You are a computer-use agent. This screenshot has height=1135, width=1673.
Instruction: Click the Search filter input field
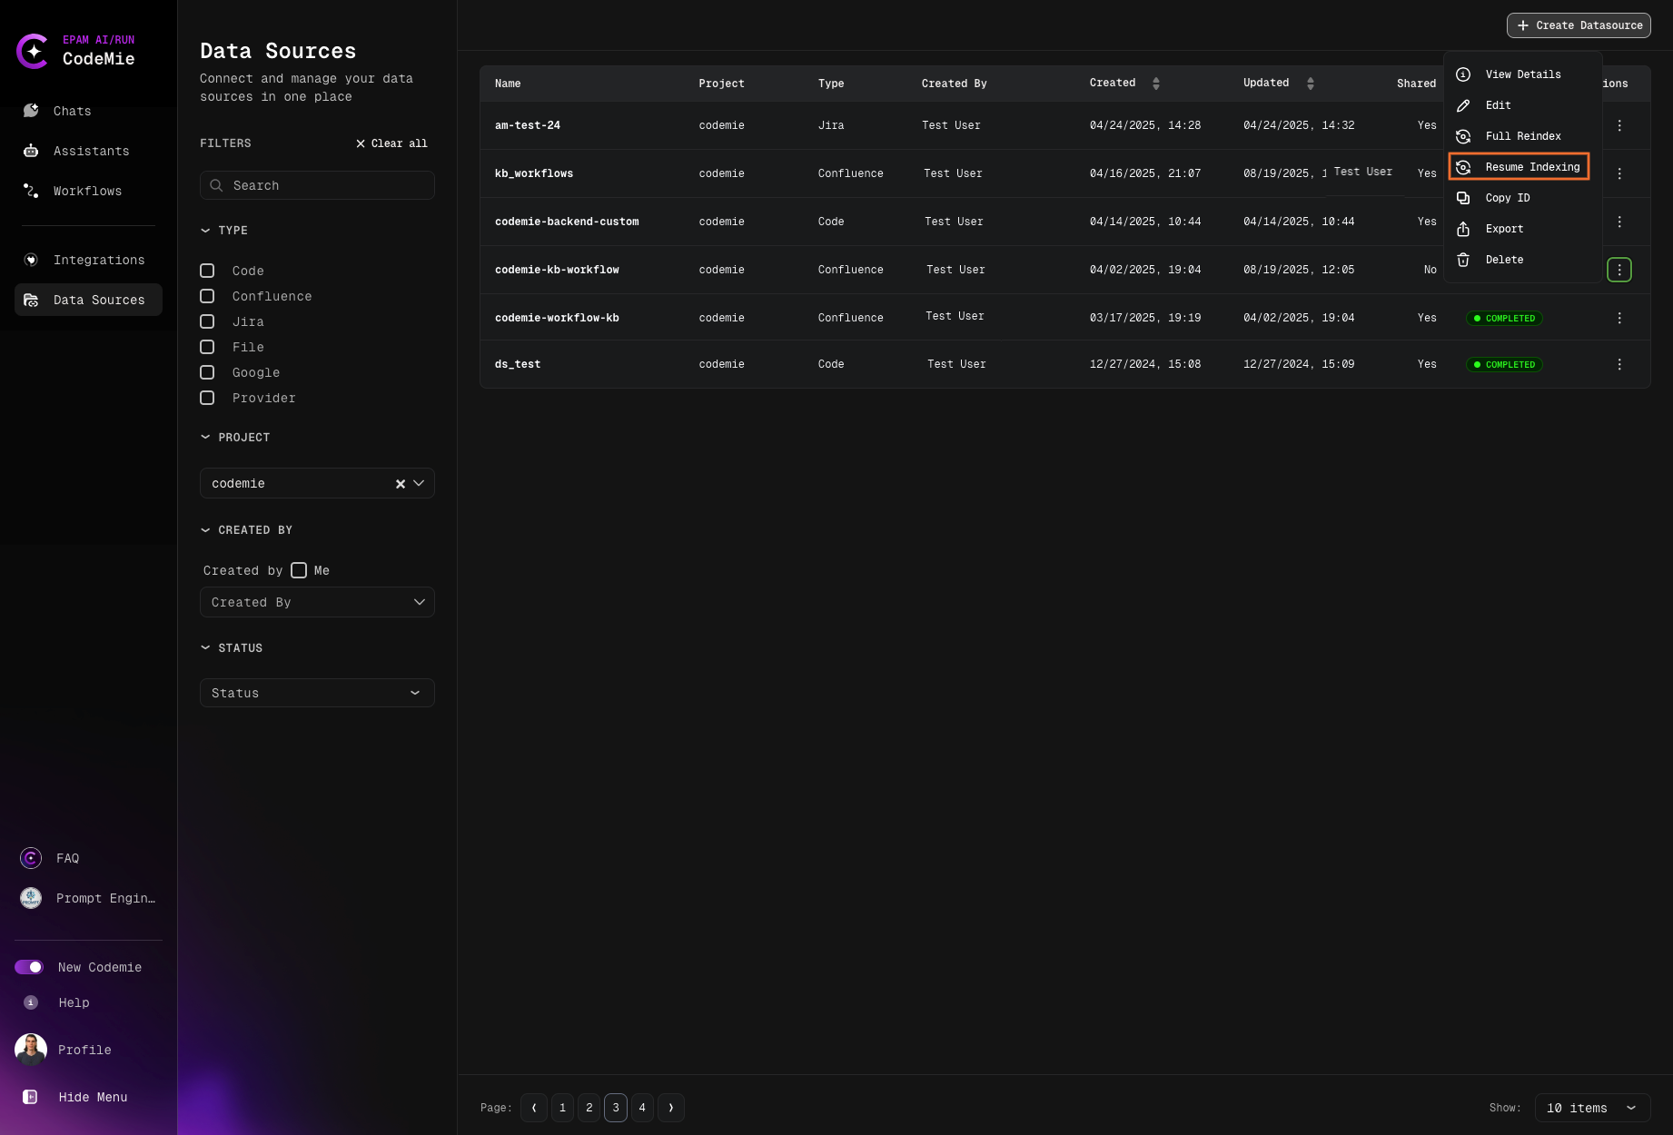pos(317,185)
